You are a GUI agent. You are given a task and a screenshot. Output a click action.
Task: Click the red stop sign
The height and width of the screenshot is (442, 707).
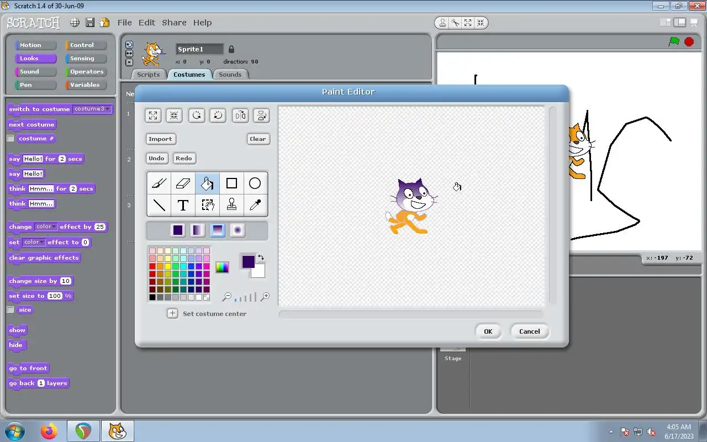[689, 41]
